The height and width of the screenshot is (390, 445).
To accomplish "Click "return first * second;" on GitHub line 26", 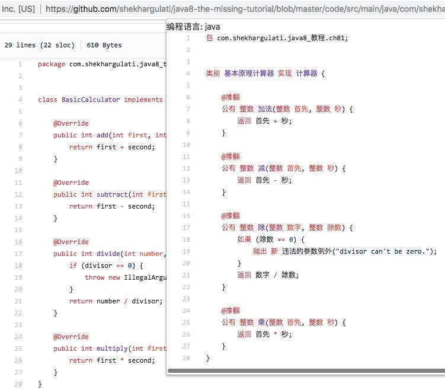I will coord(112,360).
